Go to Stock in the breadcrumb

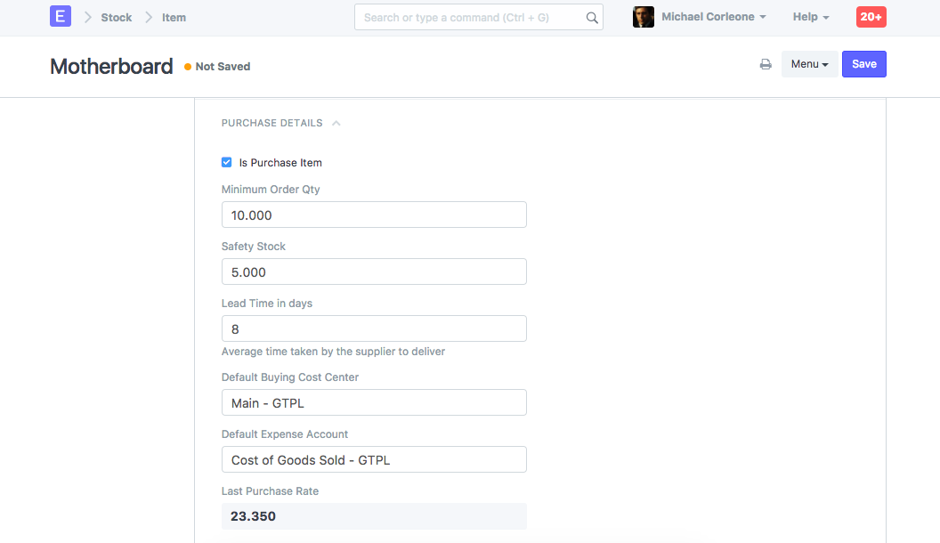[x=117, y=18]
